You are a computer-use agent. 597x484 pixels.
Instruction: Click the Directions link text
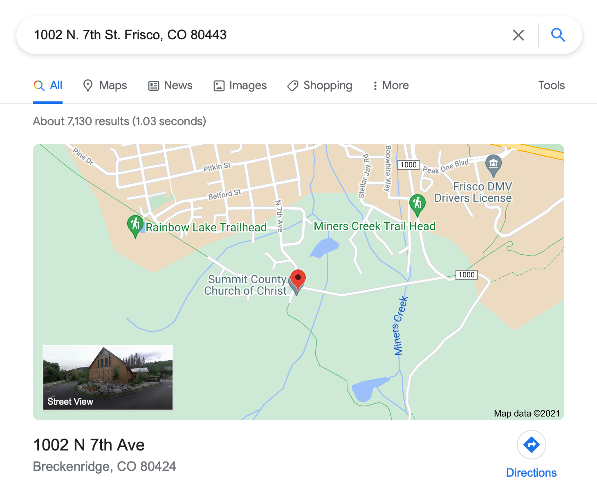[531, 473]
